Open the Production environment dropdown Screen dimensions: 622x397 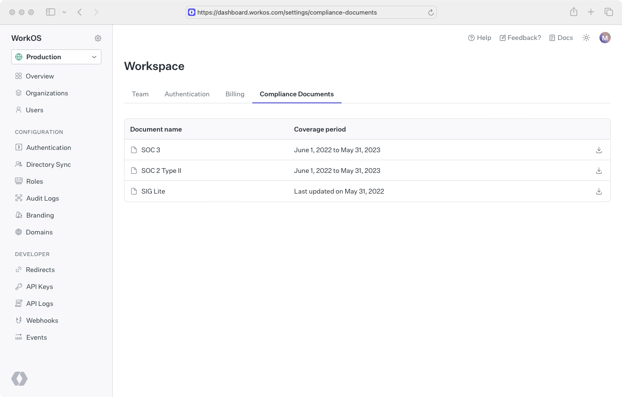pyautogui.click(x=56, y=56)
